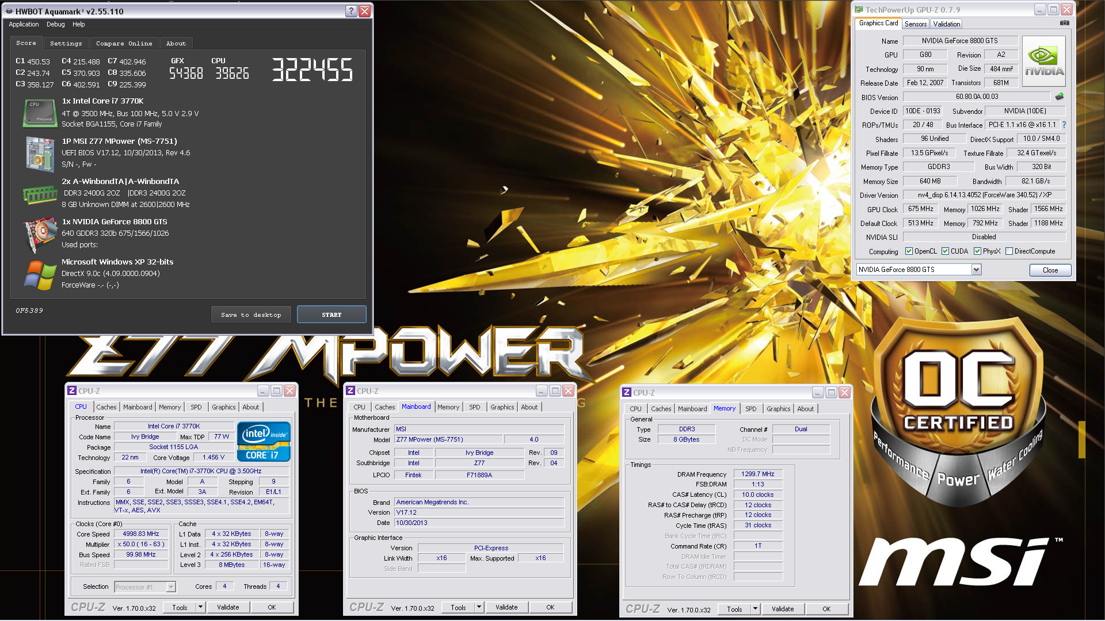
Task: Click Validate in the CPU-Z Memory window
Action: tap(783, 609)
